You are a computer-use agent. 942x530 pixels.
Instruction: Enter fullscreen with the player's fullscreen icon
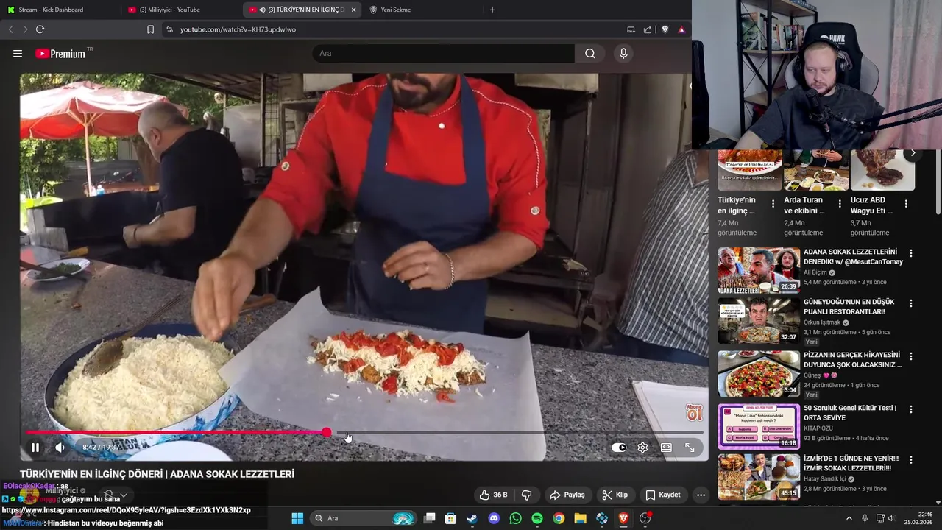pyautogui.click(x=690, y=448)
